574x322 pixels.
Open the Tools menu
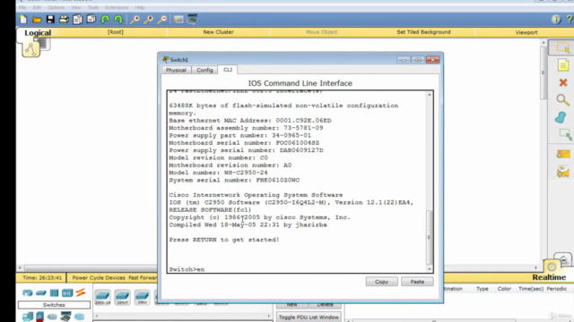pyautogui.click(x=93, y=7)
